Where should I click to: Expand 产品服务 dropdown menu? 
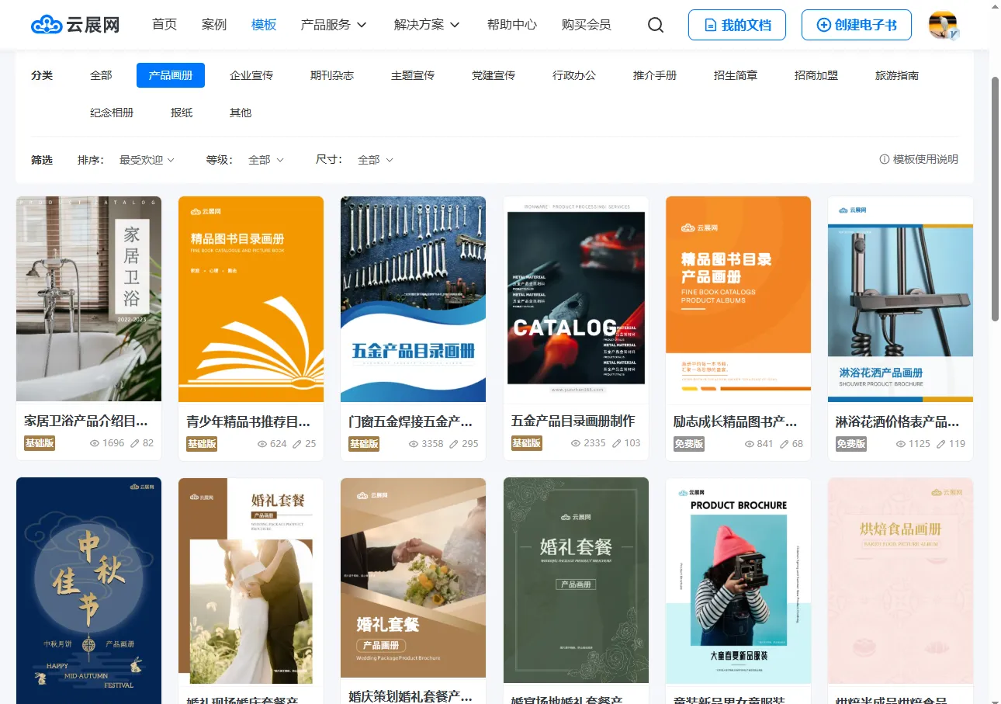point(334,25)
